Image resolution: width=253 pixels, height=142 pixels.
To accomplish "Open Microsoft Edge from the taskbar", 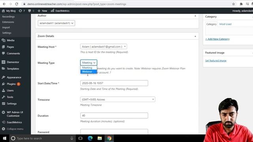I will pos(90,138).
